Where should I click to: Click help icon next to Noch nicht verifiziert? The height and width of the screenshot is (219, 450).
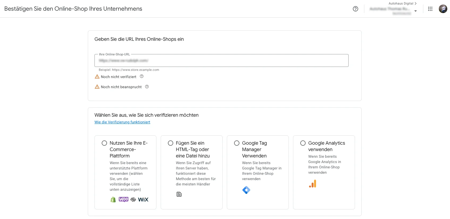(x=142, y=76)
